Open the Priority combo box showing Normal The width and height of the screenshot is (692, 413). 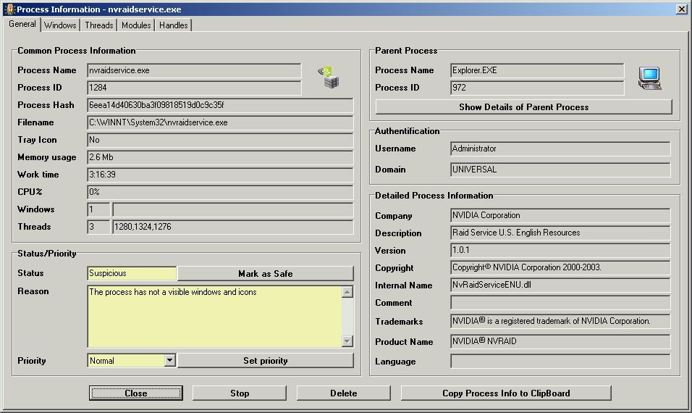[132, 360]
